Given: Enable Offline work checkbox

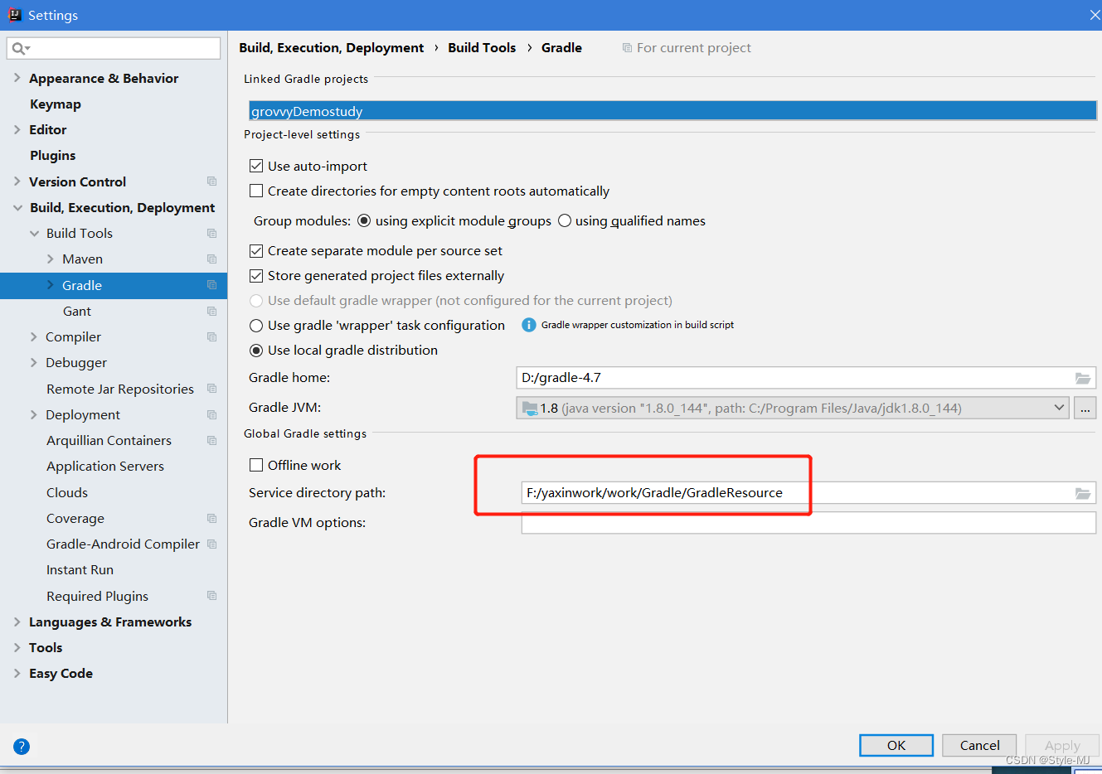Looking at the screenshot, I should pyautogui.click(x=256, y=465).
